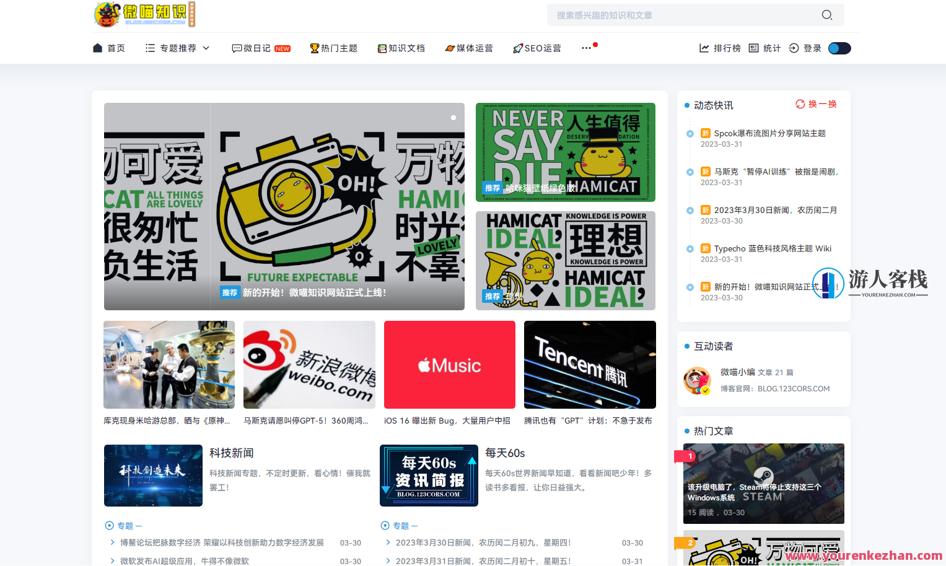This screenshot has width=946, height=566.
Task: Open login via the 登录 arrow icon
Action: 794,48
